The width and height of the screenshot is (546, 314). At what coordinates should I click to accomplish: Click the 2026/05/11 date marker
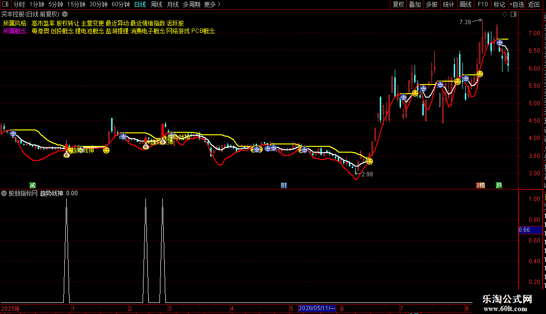point(317,308)
